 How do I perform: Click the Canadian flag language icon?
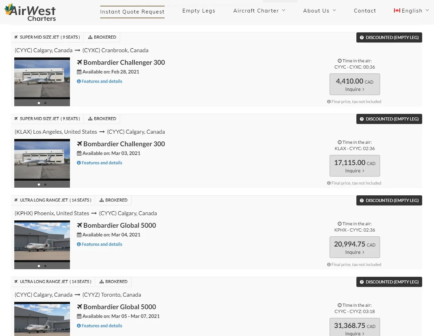(397, 10)
